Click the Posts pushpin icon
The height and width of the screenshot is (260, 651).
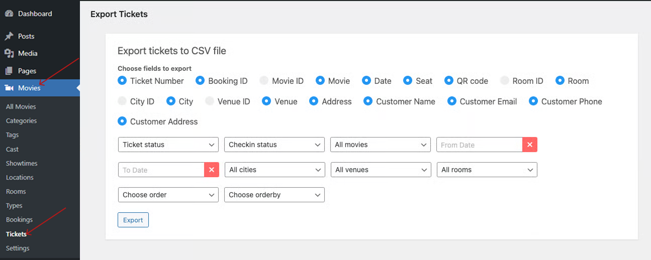point(9,36)
